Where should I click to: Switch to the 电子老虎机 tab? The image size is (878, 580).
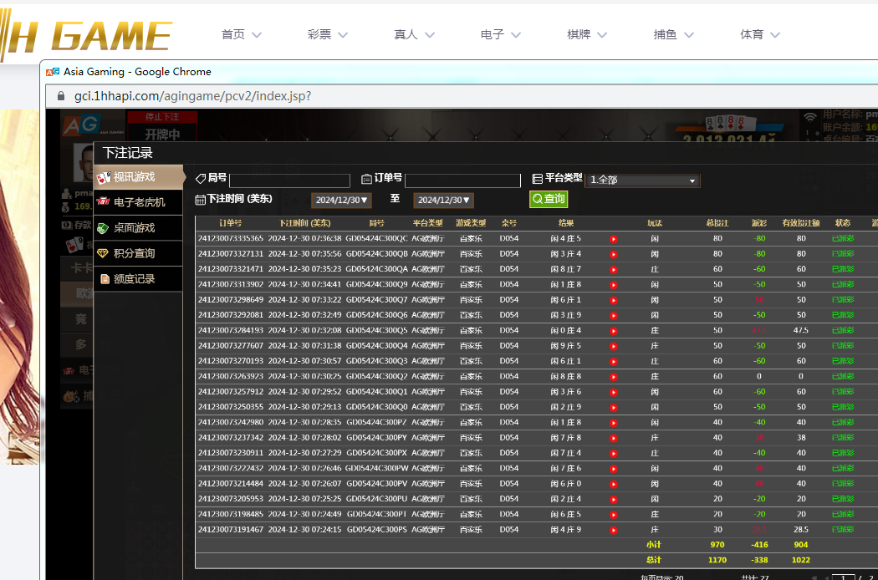138,202
